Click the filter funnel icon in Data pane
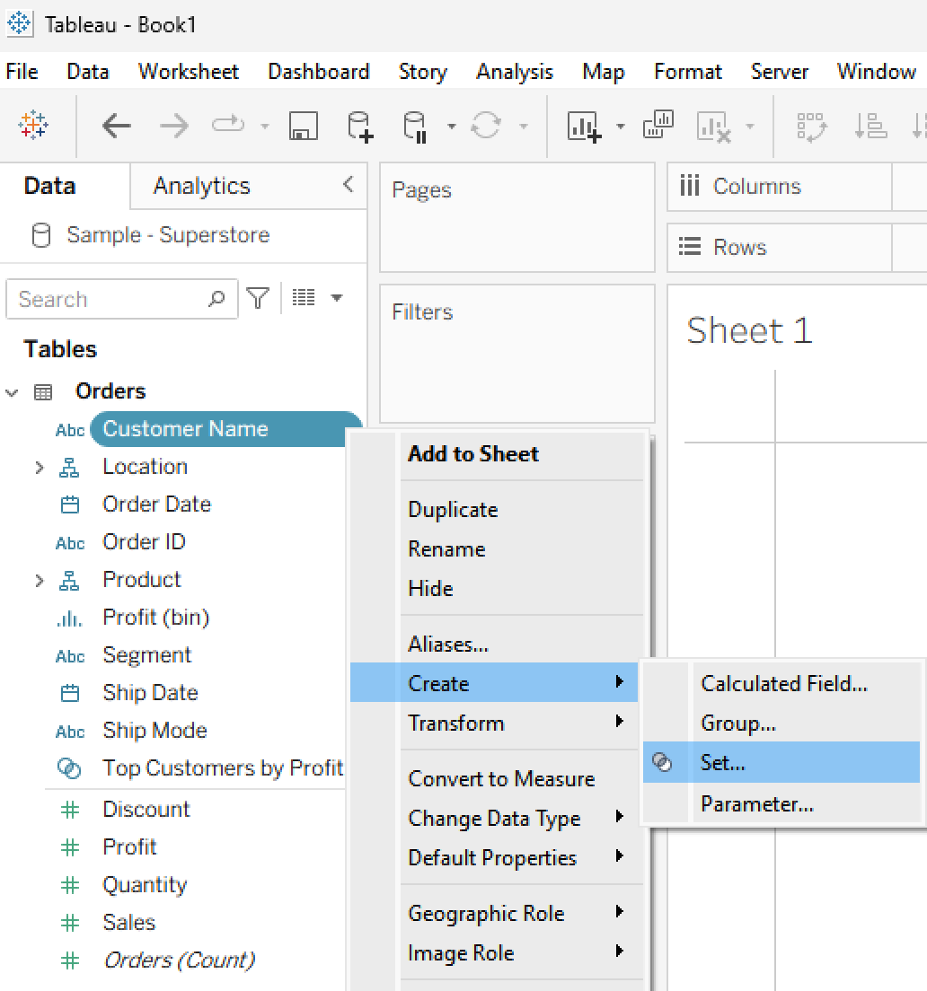The height and width of the screenshot is (991, 927). point(258,298)
